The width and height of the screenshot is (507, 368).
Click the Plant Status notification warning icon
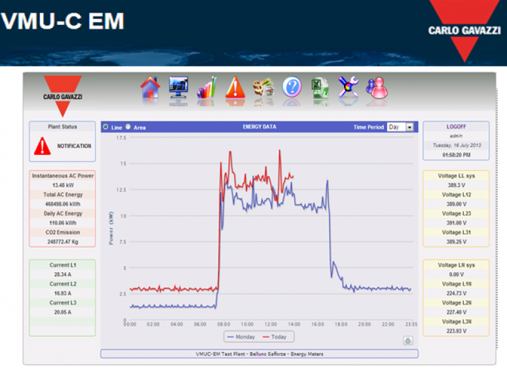click(42, 146)
